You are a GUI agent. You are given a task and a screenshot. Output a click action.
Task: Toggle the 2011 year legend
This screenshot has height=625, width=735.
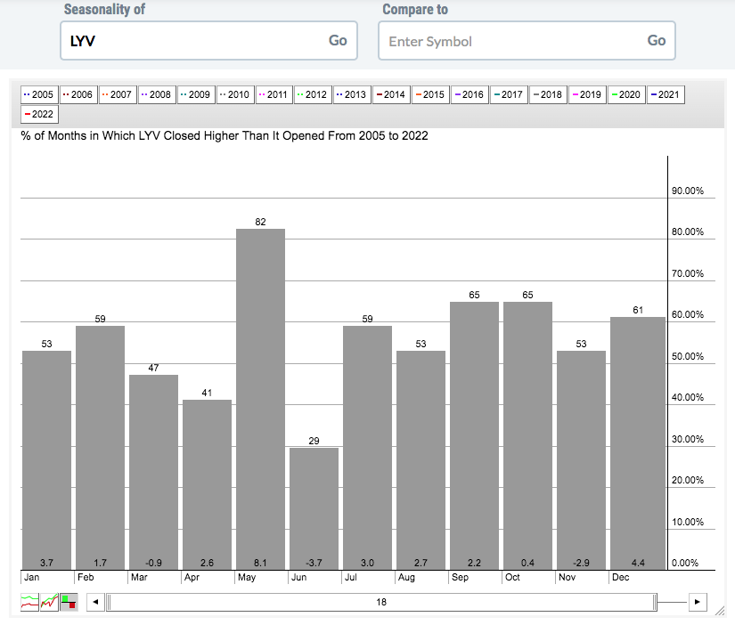[274, 94]
